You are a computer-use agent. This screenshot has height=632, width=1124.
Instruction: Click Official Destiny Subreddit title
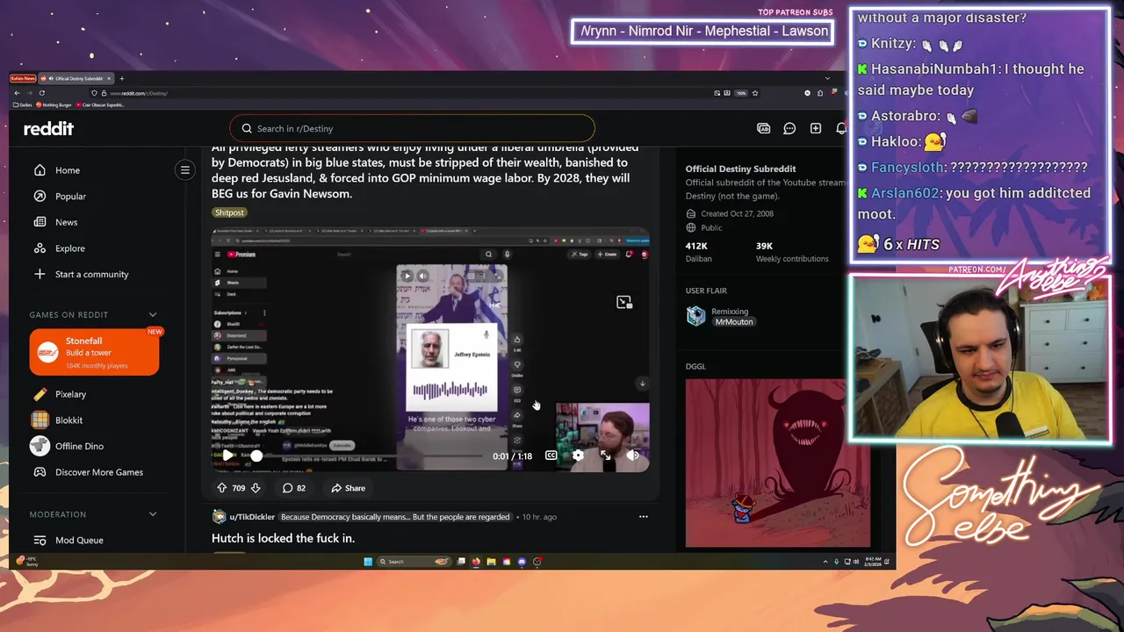point(740,169)
